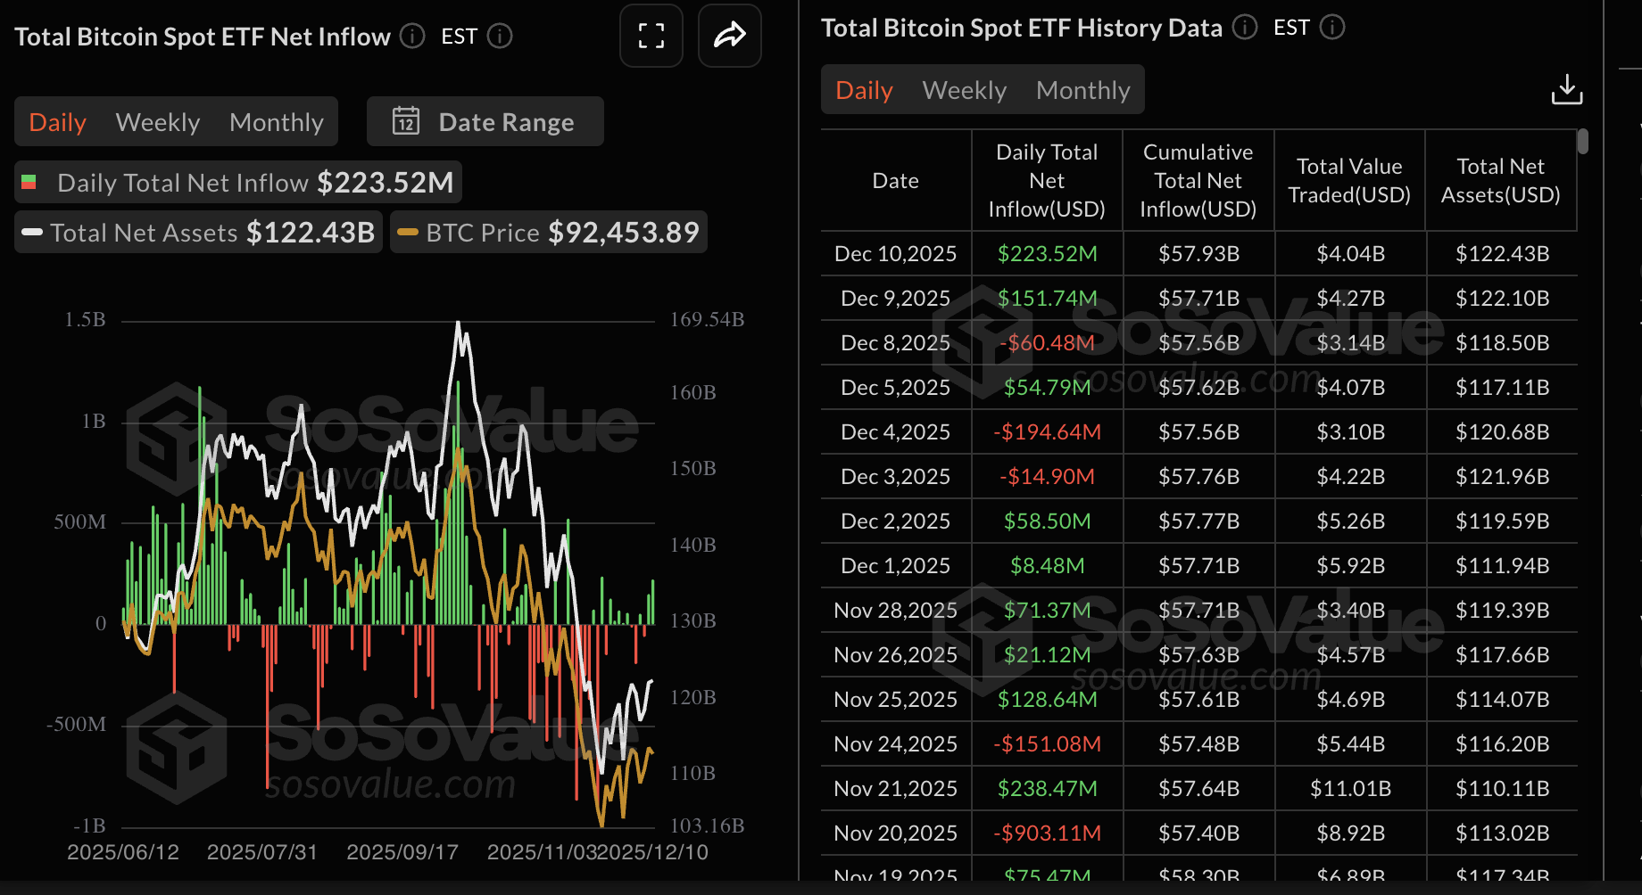Open the Date Range picker

(506, 121)
